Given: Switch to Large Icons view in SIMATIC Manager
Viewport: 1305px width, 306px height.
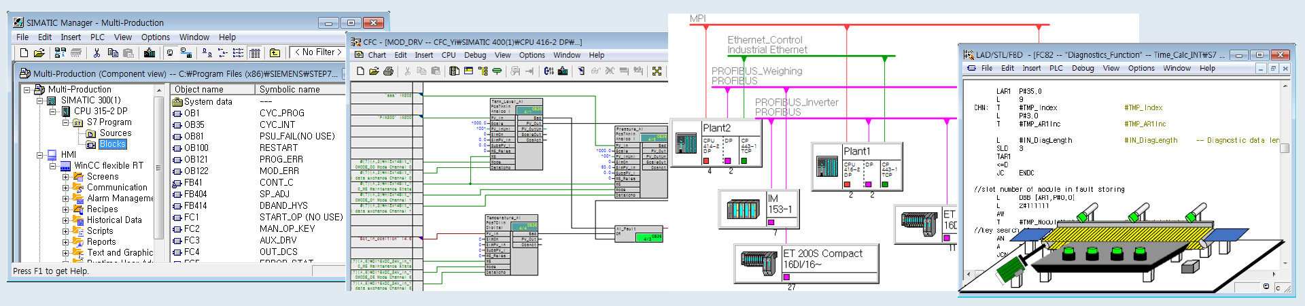Looking at the screenshot, I should pyautogui.click(x=207, y=53).
